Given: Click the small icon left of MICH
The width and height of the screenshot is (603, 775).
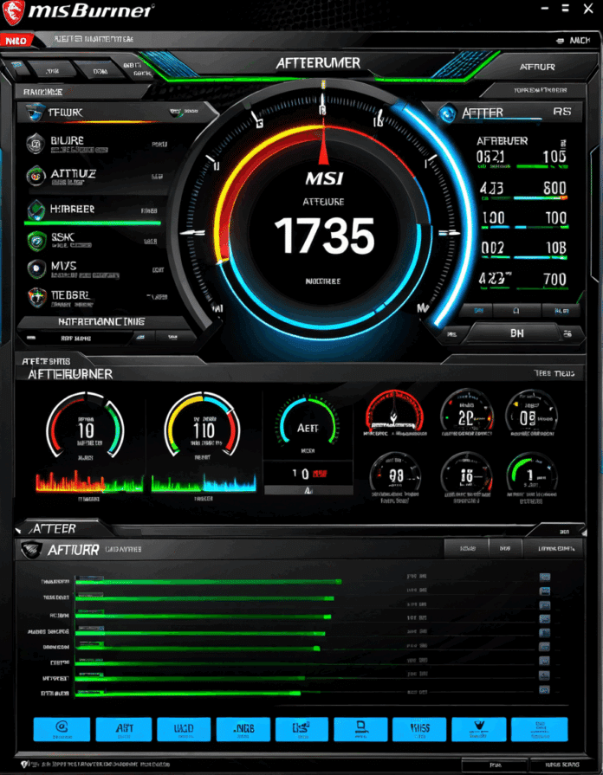Looking at the screenshot, I should 560,41.
